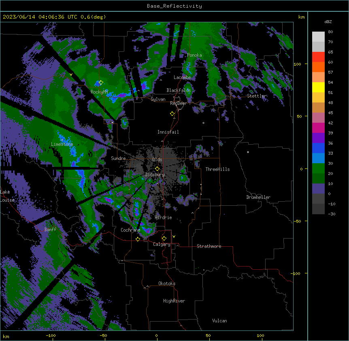This screenshot has height=341, width=349.
Task: Click the km unit label at bottom left
Action: pos(6,336)
